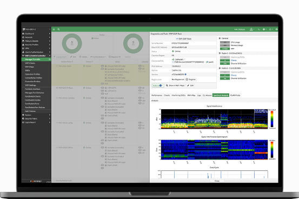Click the search magnifier in the top bar
The height and width of the screenshot is (199, 299).
pyautogui.click(x=58, y=29)
